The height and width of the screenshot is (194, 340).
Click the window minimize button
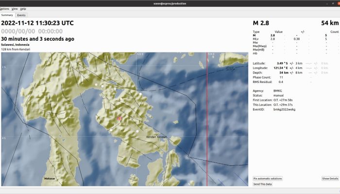(x=327, y=3)
